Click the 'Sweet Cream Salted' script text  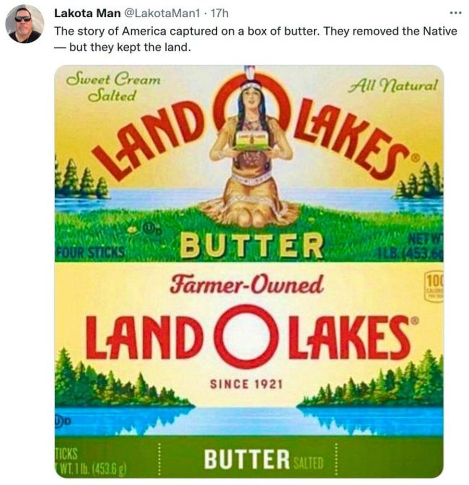coord(114,88)
